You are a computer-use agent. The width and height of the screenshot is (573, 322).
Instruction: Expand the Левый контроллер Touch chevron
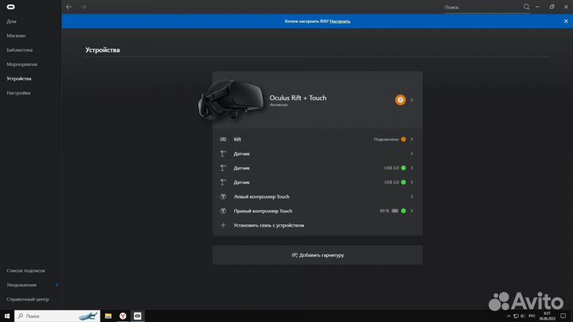coord(412,196)
